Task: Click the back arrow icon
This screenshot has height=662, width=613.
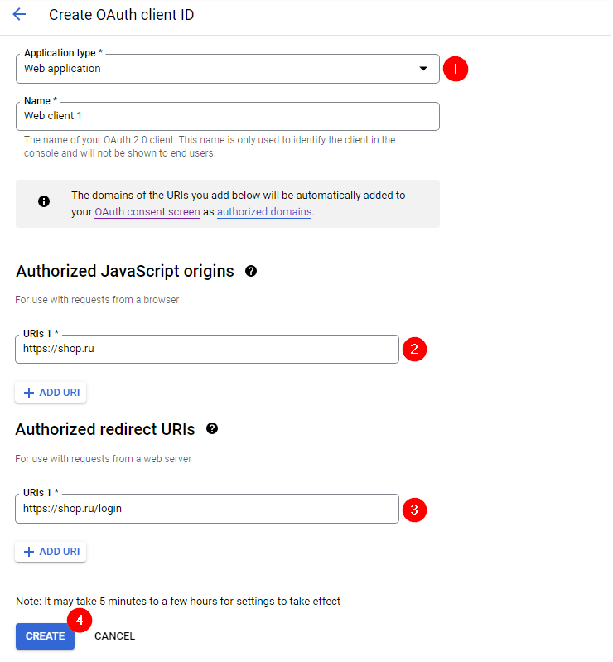Action: [x=19, y=15]
